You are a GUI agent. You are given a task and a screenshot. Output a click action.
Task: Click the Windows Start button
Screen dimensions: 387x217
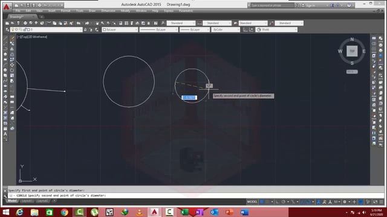tap(5, 212)
